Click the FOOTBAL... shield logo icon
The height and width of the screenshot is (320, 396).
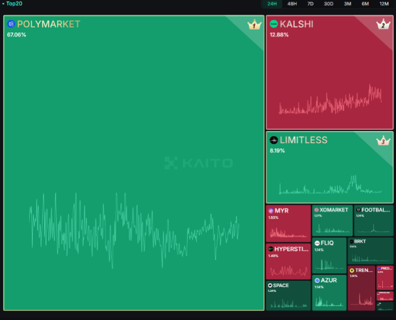coord(358,210)
